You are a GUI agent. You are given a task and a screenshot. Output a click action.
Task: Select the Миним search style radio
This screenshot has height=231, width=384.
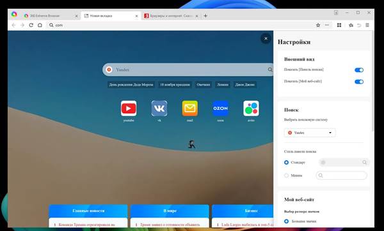[286, 175]
